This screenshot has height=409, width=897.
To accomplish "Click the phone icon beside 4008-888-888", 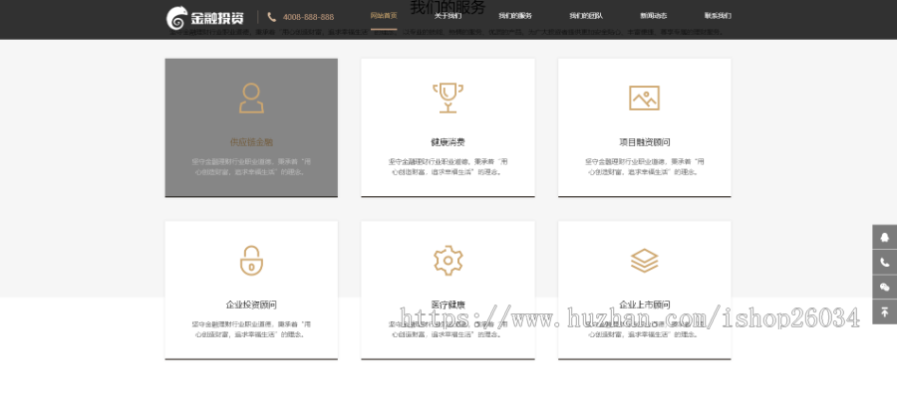I will coord(272,17).
